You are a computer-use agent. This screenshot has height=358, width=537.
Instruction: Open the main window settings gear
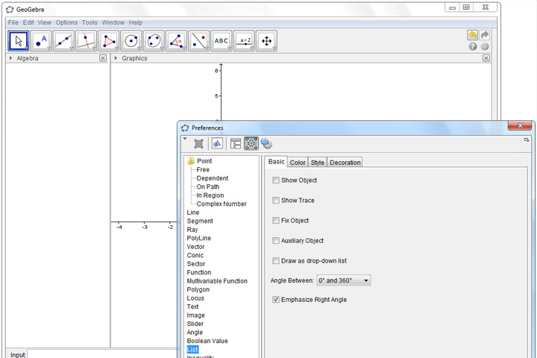click(485, 46)
